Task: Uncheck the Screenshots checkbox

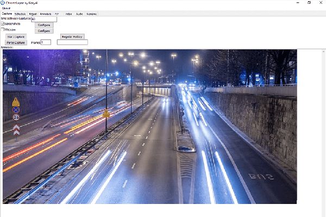Action: [x=3, y=24]
